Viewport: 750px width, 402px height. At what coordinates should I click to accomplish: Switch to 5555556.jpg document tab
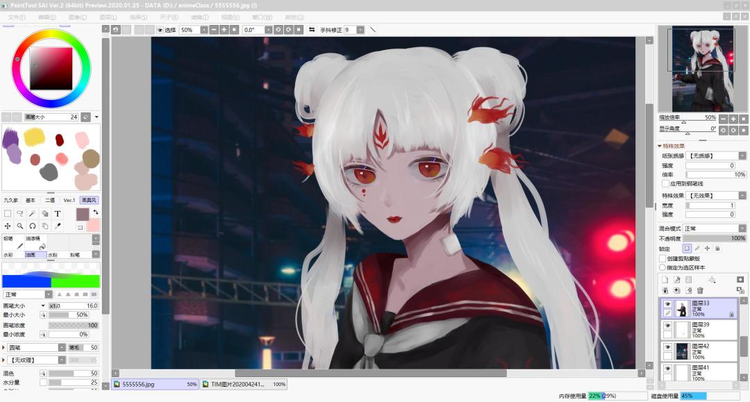(155, 384)
